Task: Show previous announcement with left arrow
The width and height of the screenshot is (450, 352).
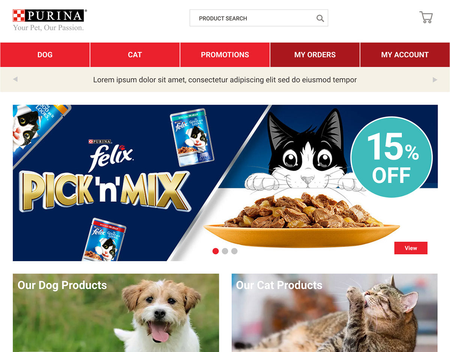Action: [x=15, y=79]
